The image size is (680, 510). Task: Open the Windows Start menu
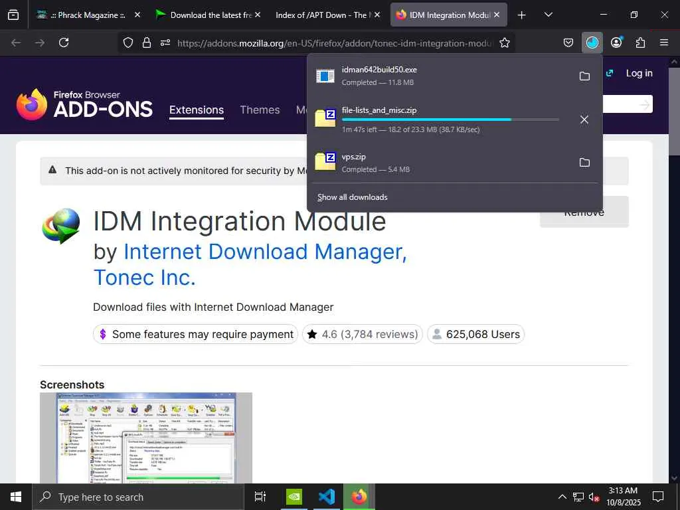click(x=16, y=497)
